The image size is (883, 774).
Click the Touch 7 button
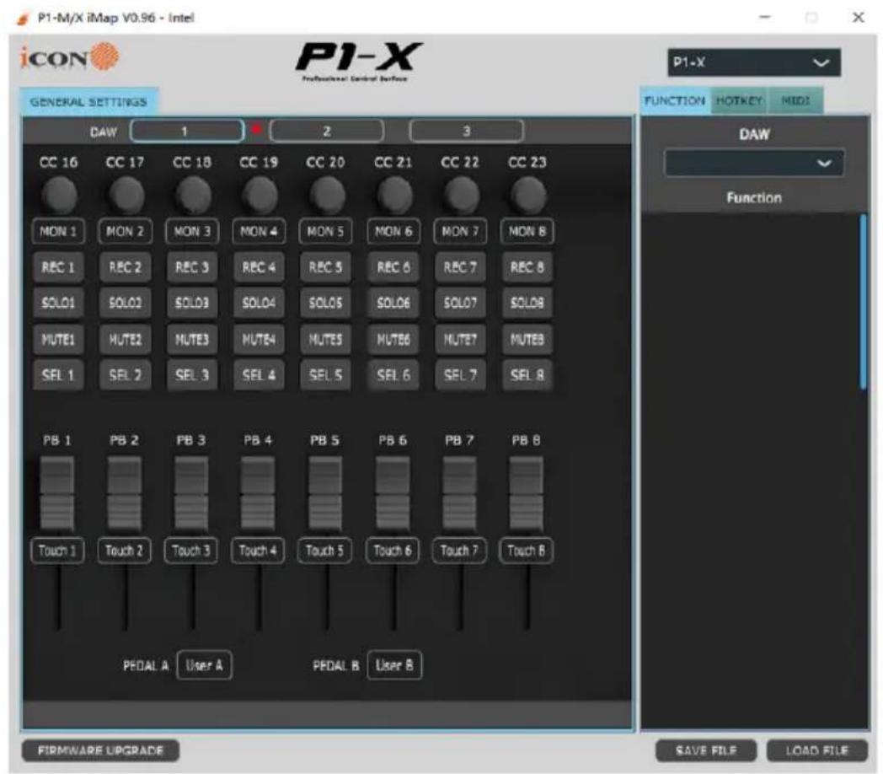tap(459, 551)
